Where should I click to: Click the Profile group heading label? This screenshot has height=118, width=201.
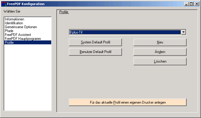point(64,12)
